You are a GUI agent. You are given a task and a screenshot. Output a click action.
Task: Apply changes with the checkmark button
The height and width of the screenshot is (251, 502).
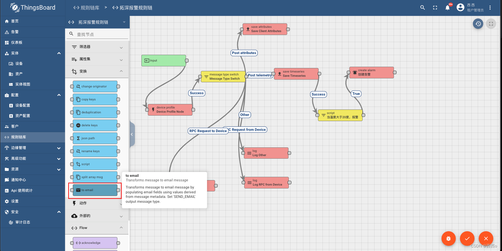467,239
